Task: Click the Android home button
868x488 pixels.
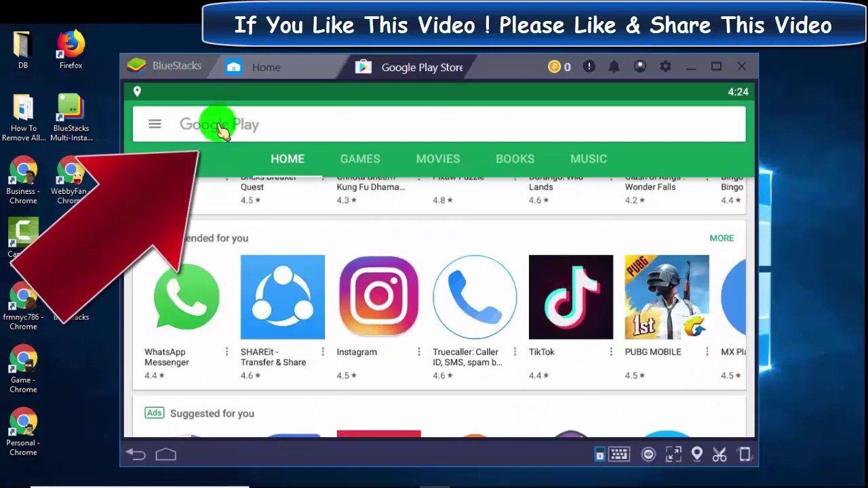Action: coord(166,455)
